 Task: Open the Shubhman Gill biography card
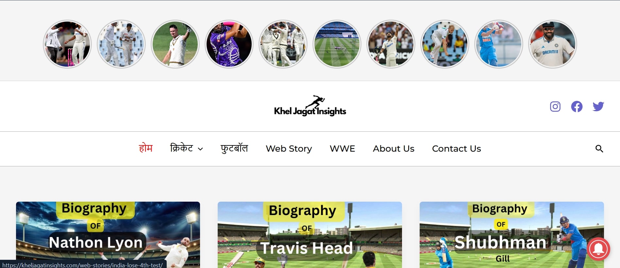click(x=511, y=235)
